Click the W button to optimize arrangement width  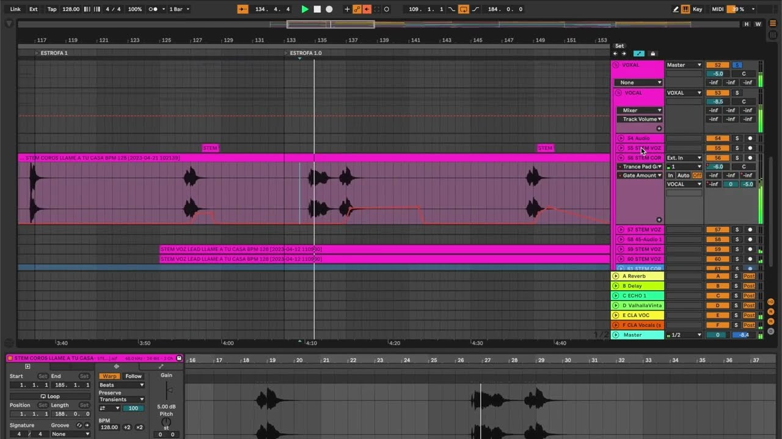pos(758,24)
